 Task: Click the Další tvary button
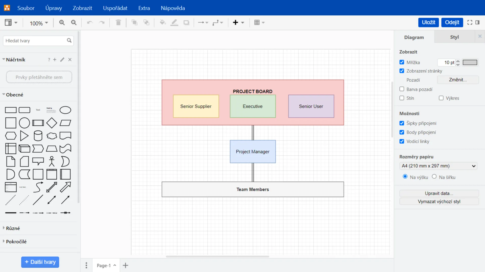coord(40,262)
